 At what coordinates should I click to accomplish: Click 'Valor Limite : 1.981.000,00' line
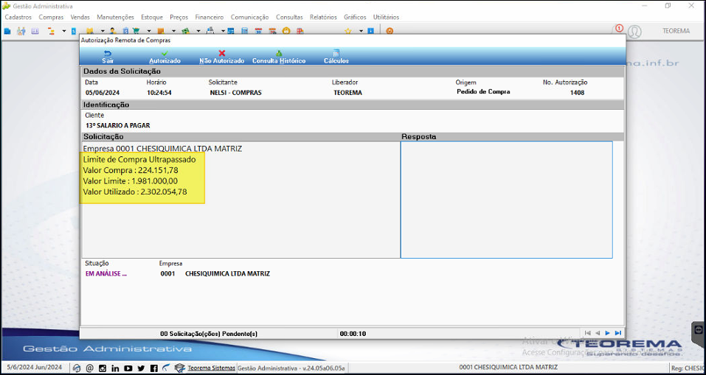pyautogui.click(x=131, y=181)
